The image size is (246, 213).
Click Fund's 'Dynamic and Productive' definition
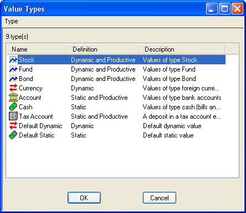tap(103, 69)
